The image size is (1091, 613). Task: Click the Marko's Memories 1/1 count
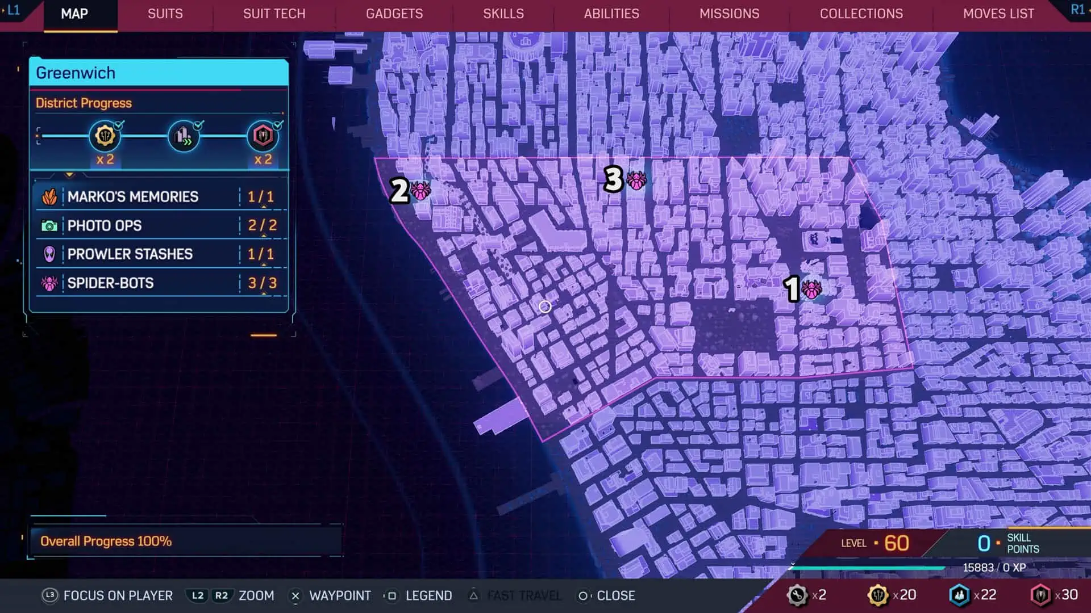(x=261, y=197)
